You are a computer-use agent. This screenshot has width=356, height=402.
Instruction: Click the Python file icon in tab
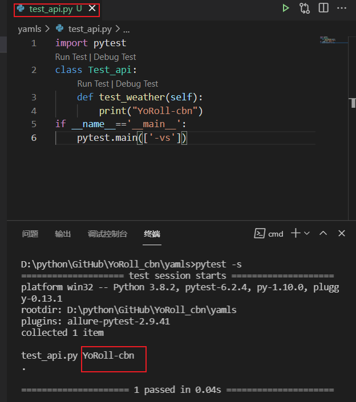coord(21,9)
